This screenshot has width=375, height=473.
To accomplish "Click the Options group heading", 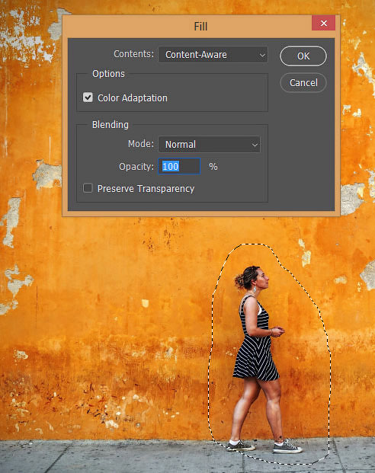I will pyautogui.click(x=108, y=74).
